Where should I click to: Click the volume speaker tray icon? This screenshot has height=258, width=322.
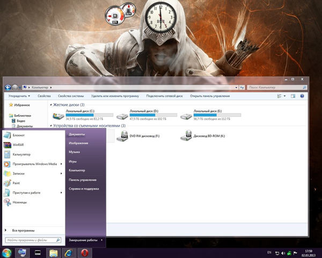coord(283,253)
